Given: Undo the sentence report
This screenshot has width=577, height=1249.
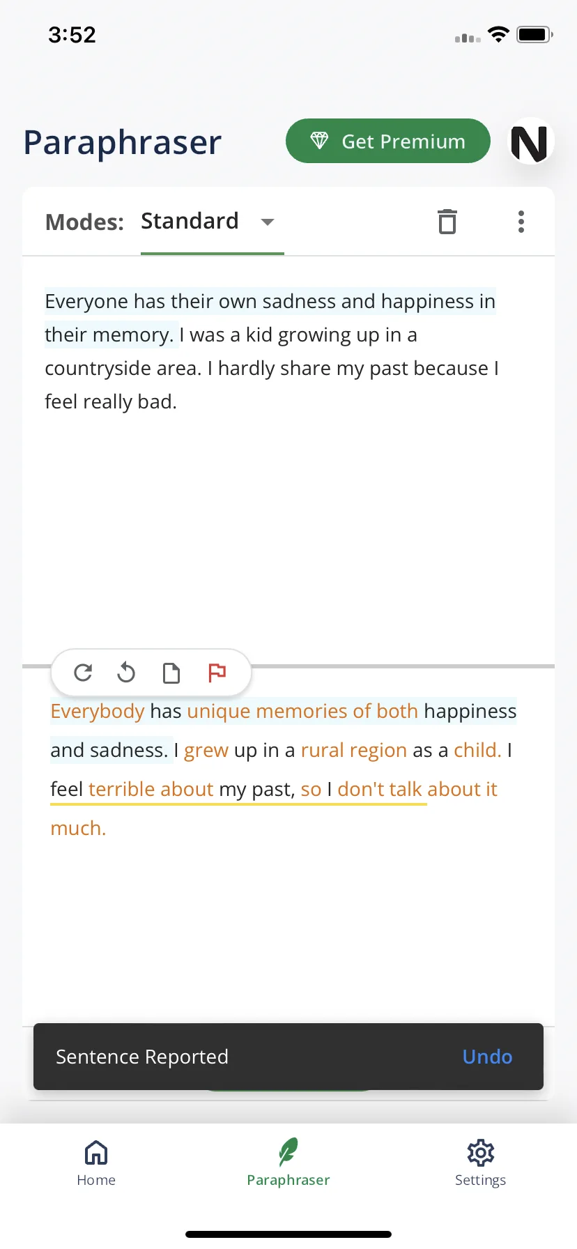Looking at the screenshot, I should (x=487, y=1057).
